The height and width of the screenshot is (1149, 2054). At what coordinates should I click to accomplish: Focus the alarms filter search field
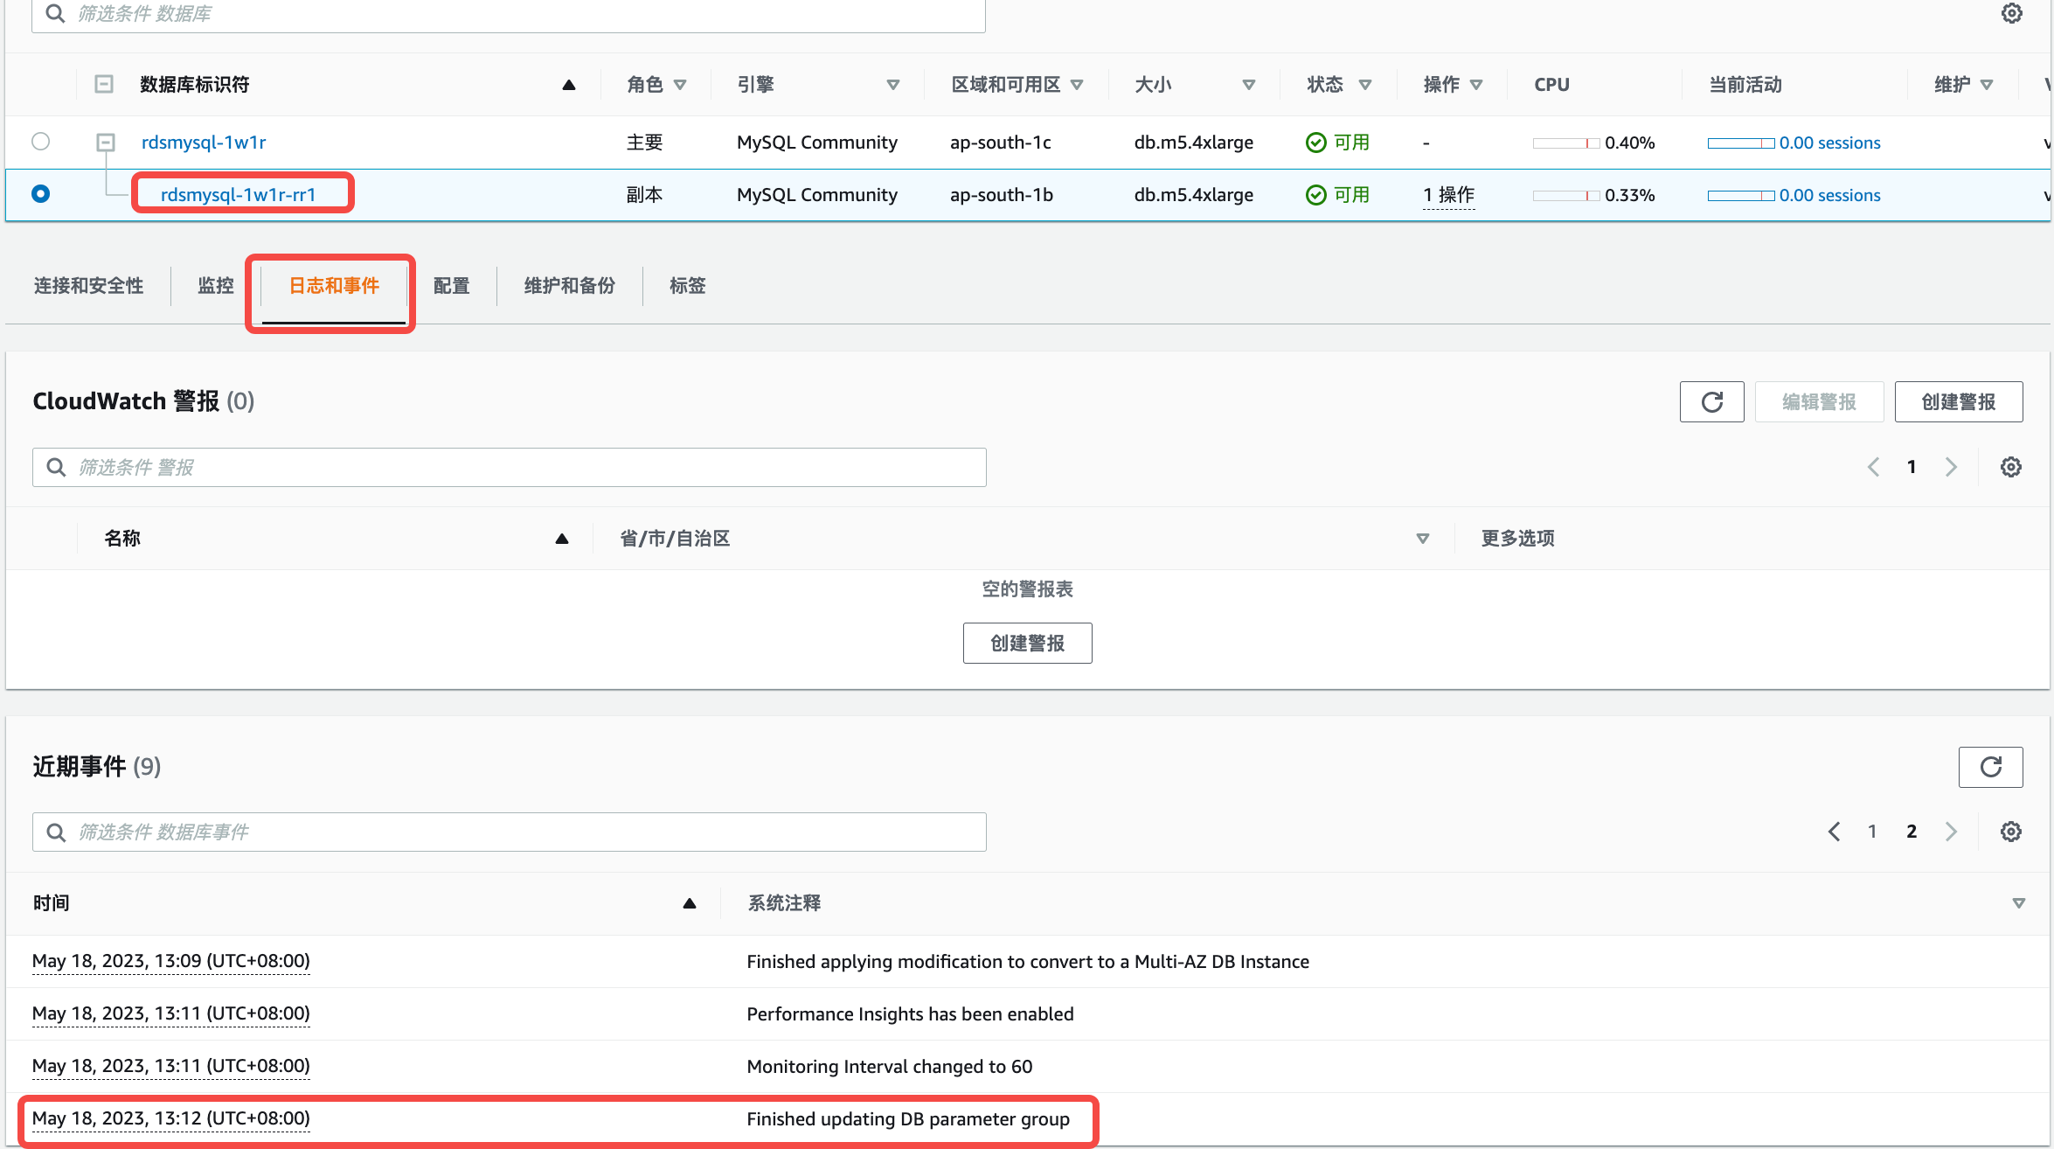click(509, 468)
